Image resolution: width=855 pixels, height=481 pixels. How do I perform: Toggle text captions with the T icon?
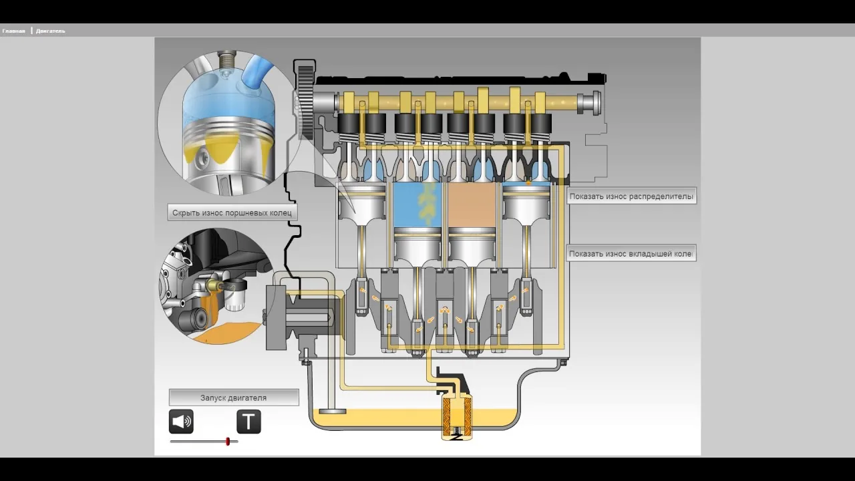tap(248, 422)
